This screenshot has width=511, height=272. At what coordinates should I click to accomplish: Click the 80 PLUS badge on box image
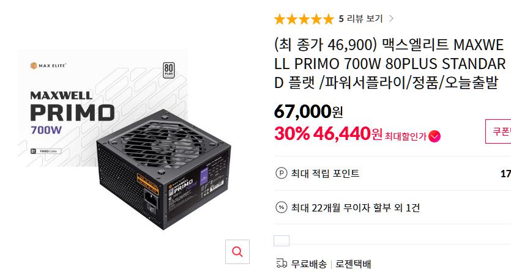pos(168,70)
